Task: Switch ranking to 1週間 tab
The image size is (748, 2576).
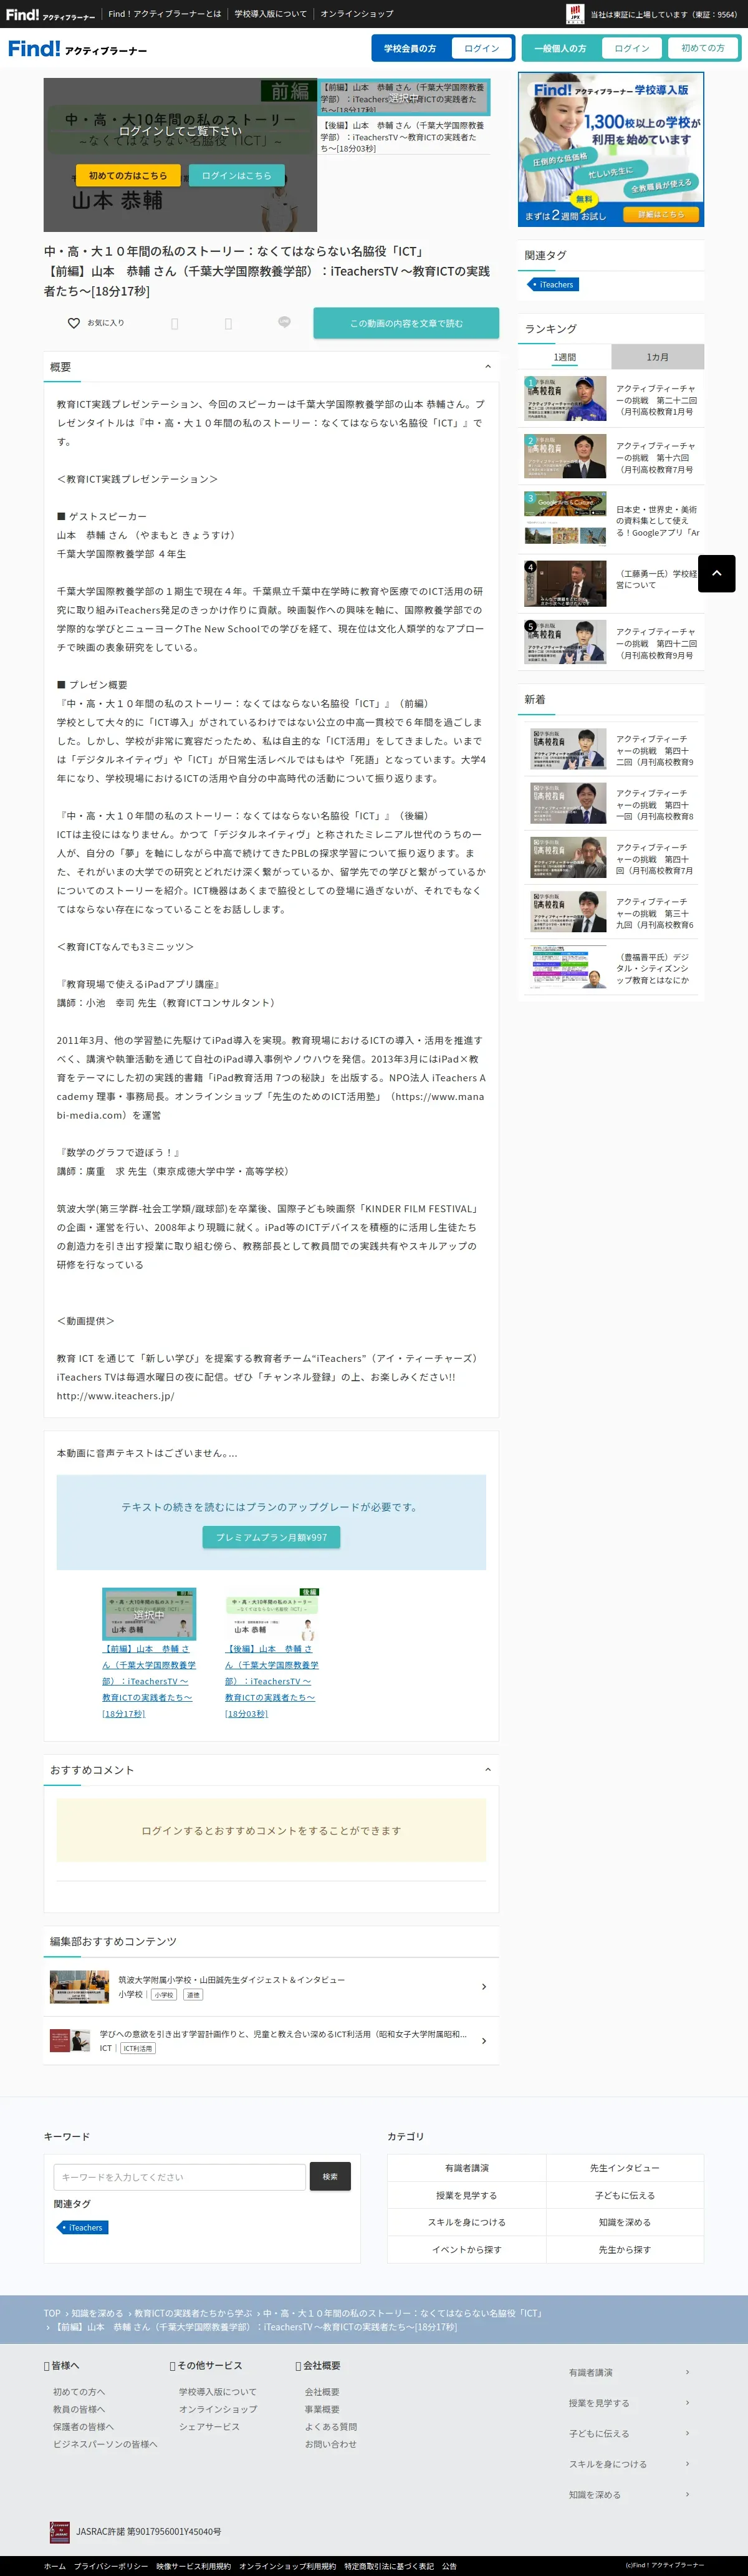Action: (564, 357)
